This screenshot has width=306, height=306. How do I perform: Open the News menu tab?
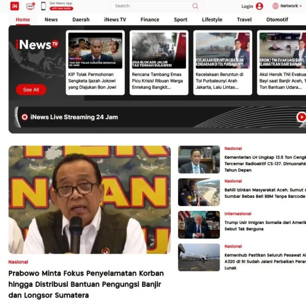click(51, 20)
